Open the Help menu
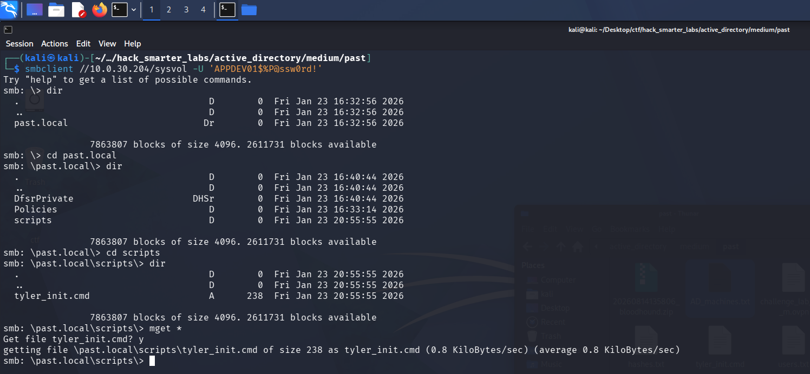The image size is (810, 374). click(x=133, y=44)
